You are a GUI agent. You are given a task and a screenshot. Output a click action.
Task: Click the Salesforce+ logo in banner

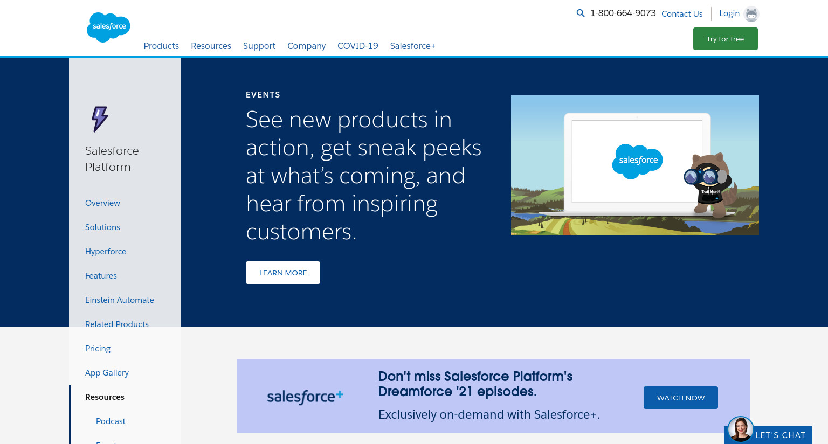tap(305, 397)
